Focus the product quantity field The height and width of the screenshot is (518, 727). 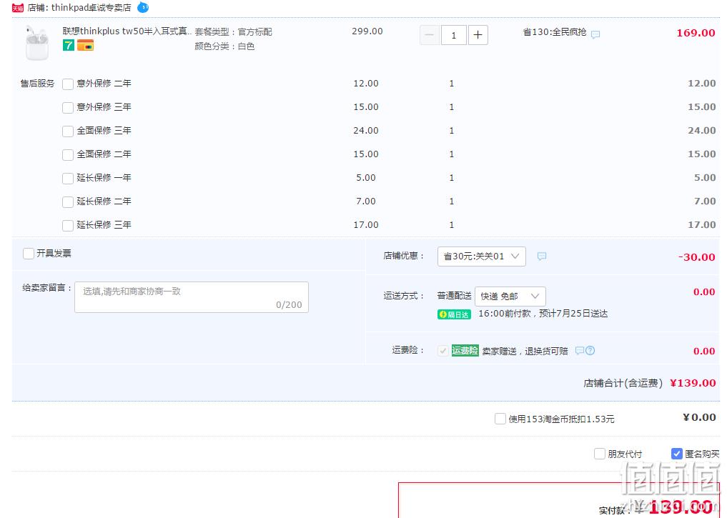453,35
